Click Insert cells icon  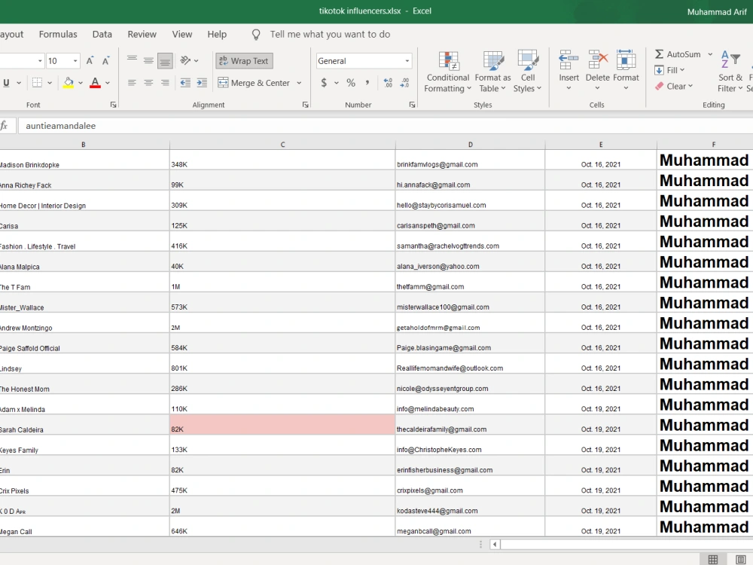pyautogui.click(x=569, y=60)
